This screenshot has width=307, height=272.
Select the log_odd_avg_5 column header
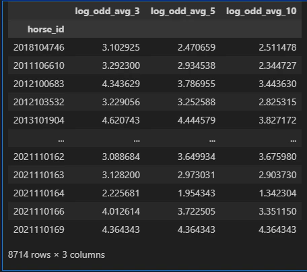point(183,11)
